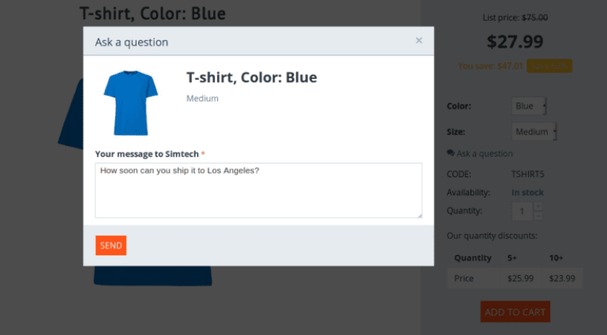Click the Ask a question dialog title
The height and width of the screenshot is (335, 607).
131,42
